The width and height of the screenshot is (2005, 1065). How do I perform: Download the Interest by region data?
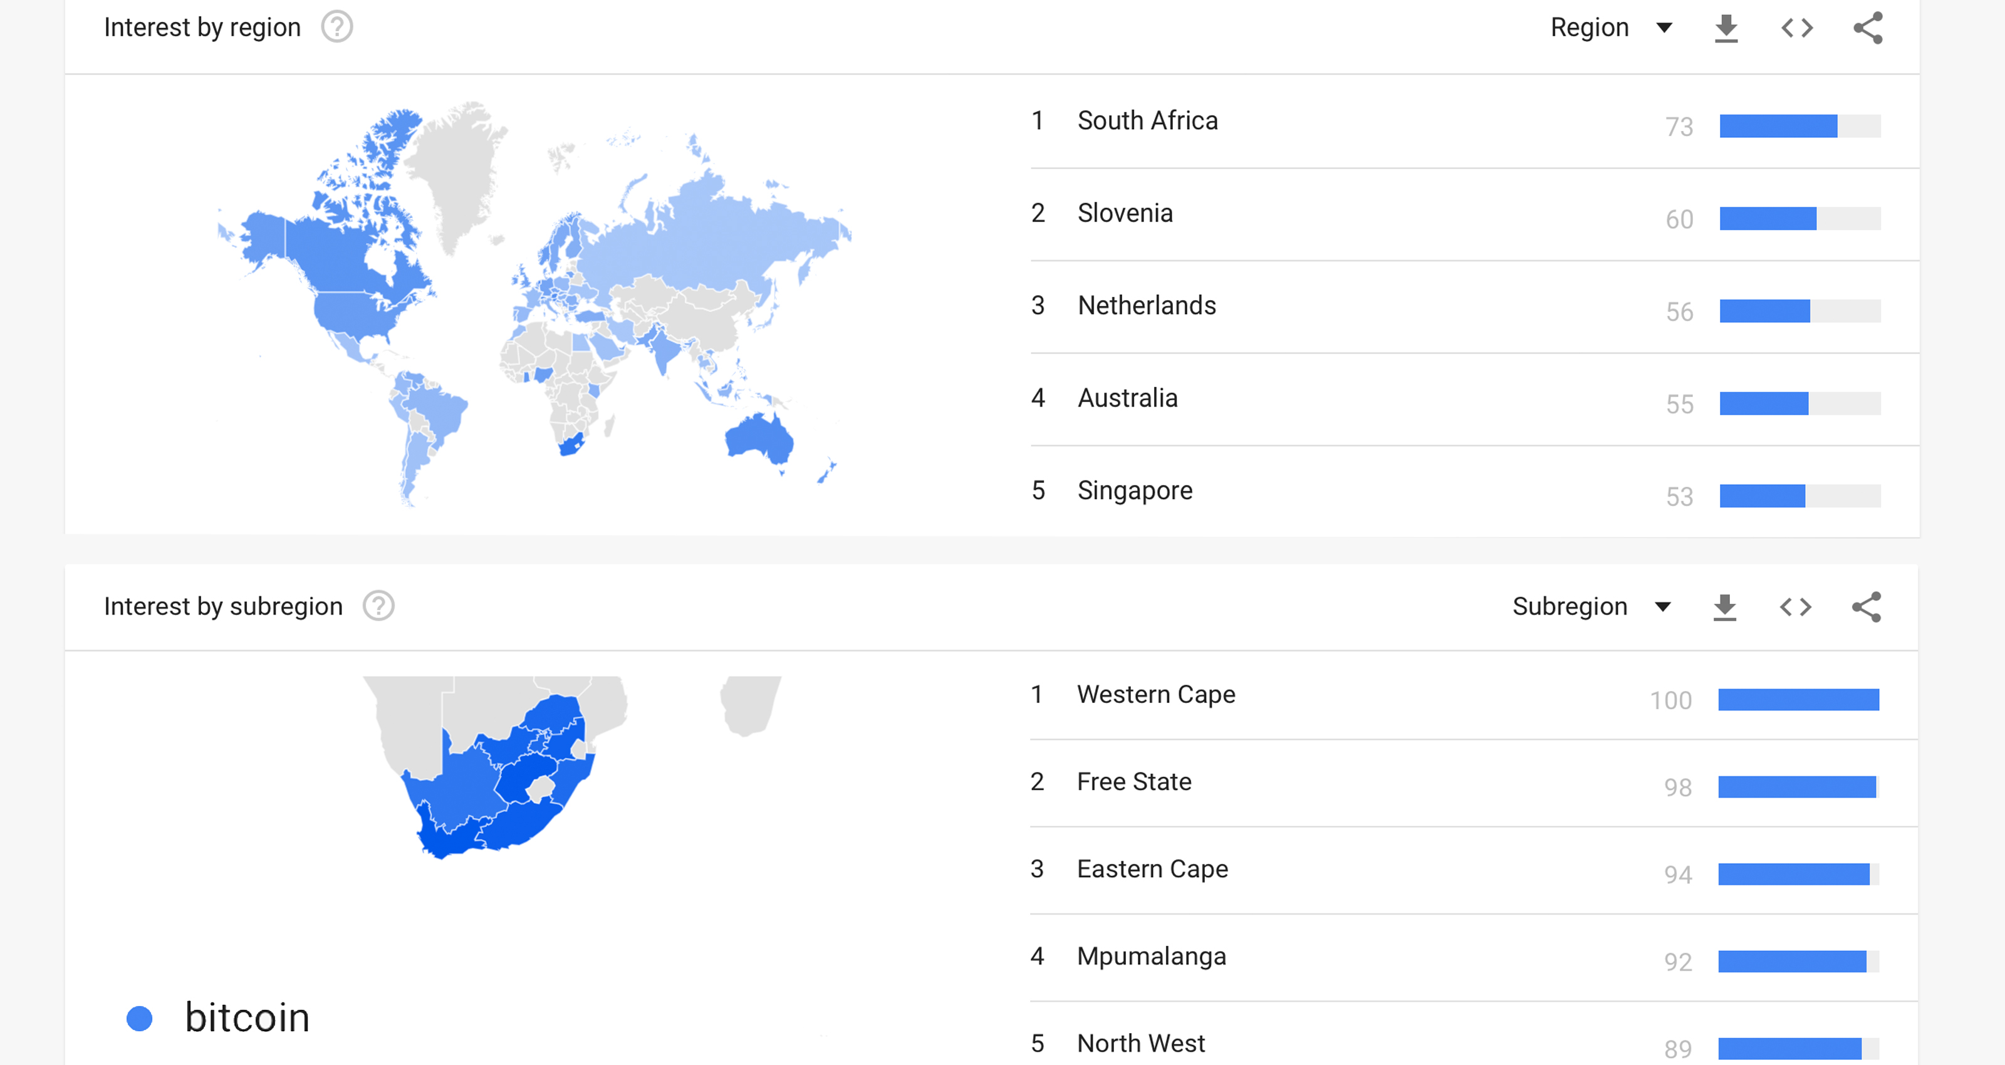(x=1726, y=28)
